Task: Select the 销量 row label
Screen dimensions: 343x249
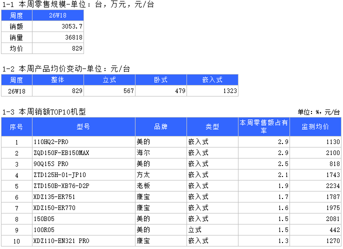Action: click(16, 37)
